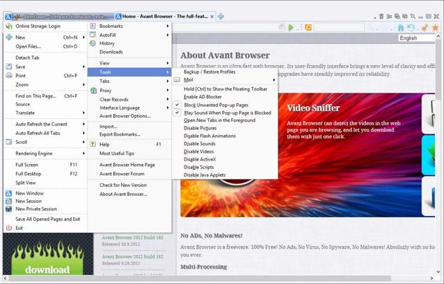The image size is (444, 284).
Task: Click the undo refresh icon beside home
Action: click(x=411, y=28)
